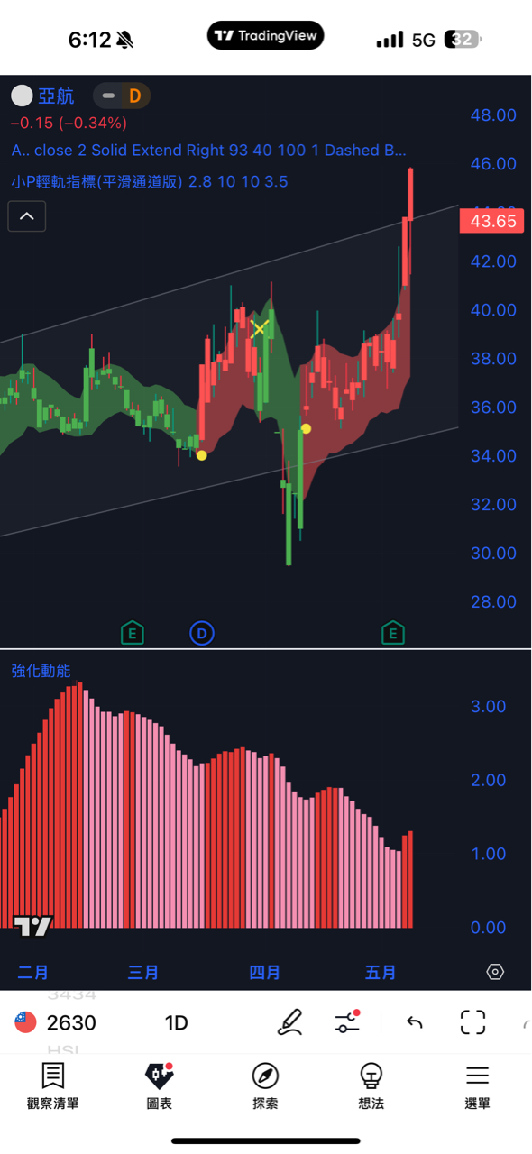Switch to the 探索 tab

coord(265,1085)
